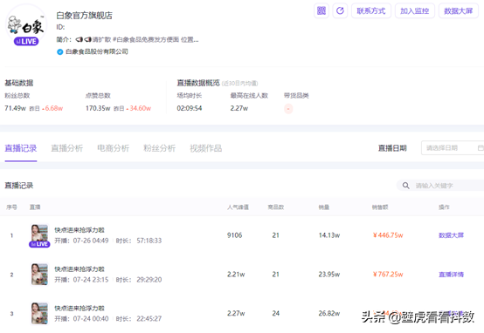This screenshot has height=333, width=484.
Task: Click the calendar icon in date field
Action: point(481,148)
